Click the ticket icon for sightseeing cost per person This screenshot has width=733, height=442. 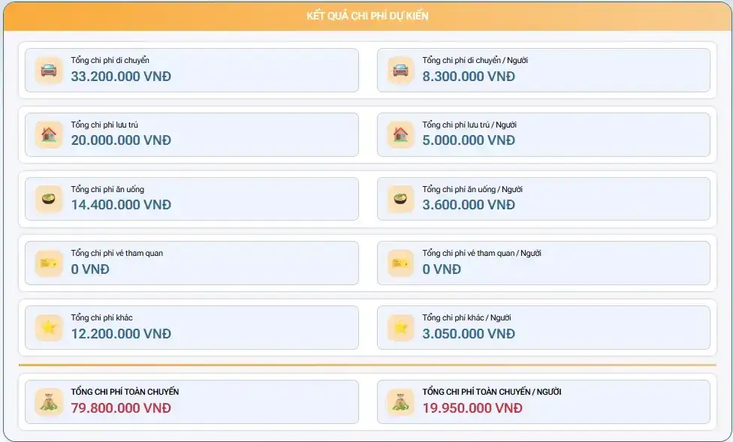point(400,263)
